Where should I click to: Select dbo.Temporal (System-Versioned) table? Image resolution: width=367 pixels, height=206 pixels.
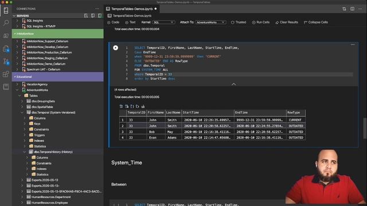click(x=53, y=113)
